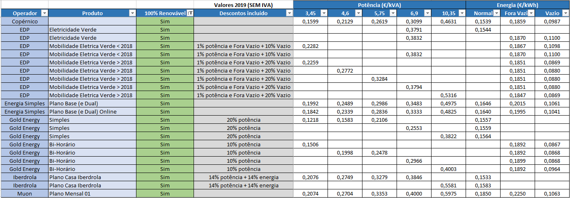The height and width of the screenshot is (198, 570).
Task: Click the 6,9 column filter button
Action: [427, 13]
